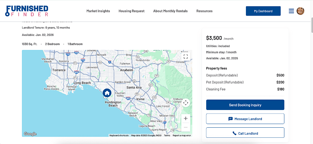313x144 pixels.
Task: Click the Message Landlord button
Action: click(245, 119)
